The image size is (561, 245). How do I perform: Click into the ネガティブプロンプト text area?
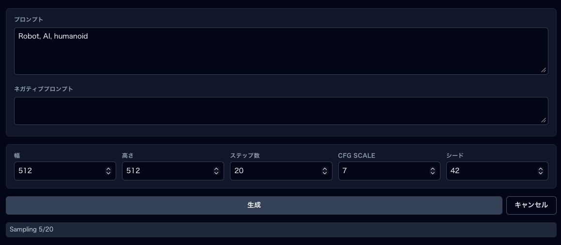(281, 111)
